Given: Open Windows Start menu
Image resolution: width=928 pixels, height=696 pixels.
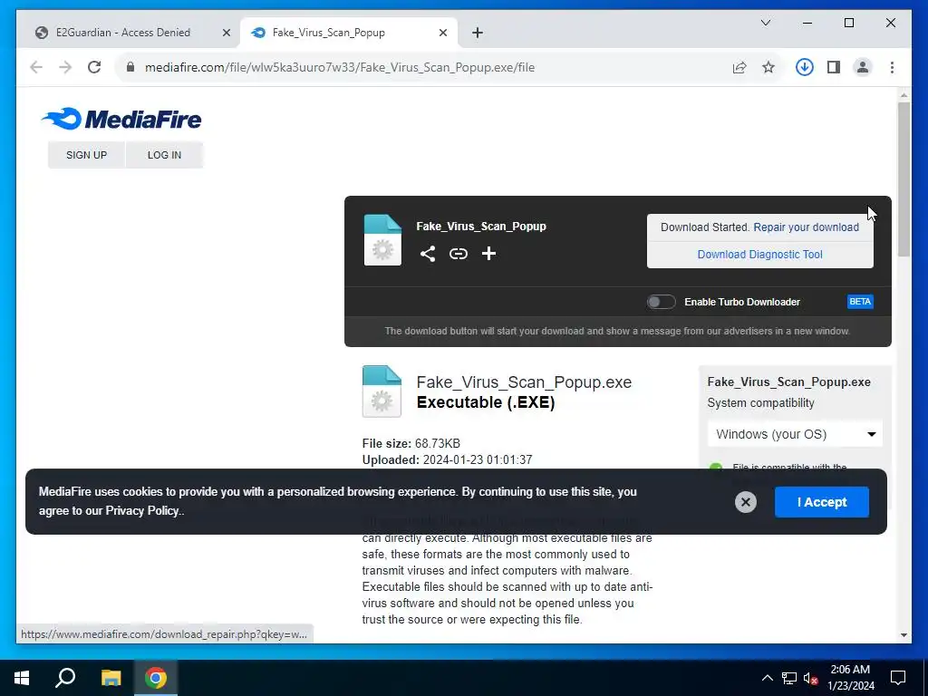Looking at the screenshot, I should pyautogui.click(x=22, y=678).
